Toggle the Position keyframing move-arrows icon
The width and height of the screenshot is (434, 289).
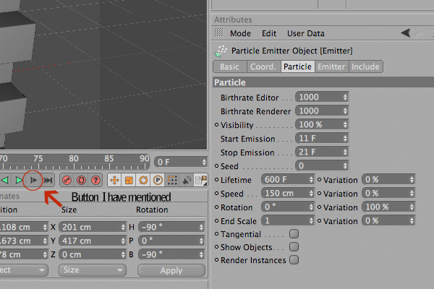pyautogui.click(x=114, y=181)
